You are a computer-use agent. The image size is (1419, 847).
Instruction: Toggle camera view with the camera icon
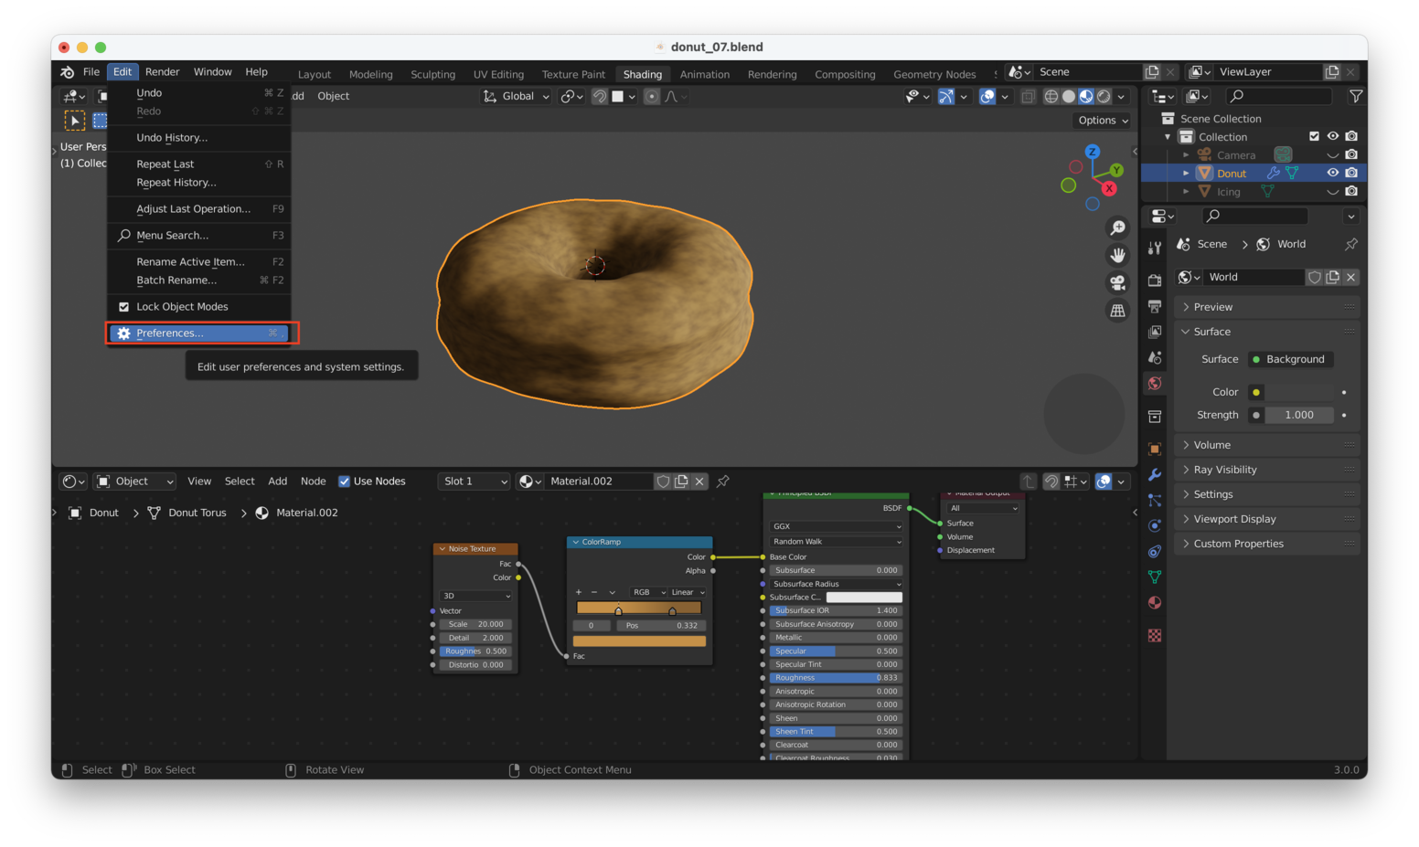(1117, 282)
